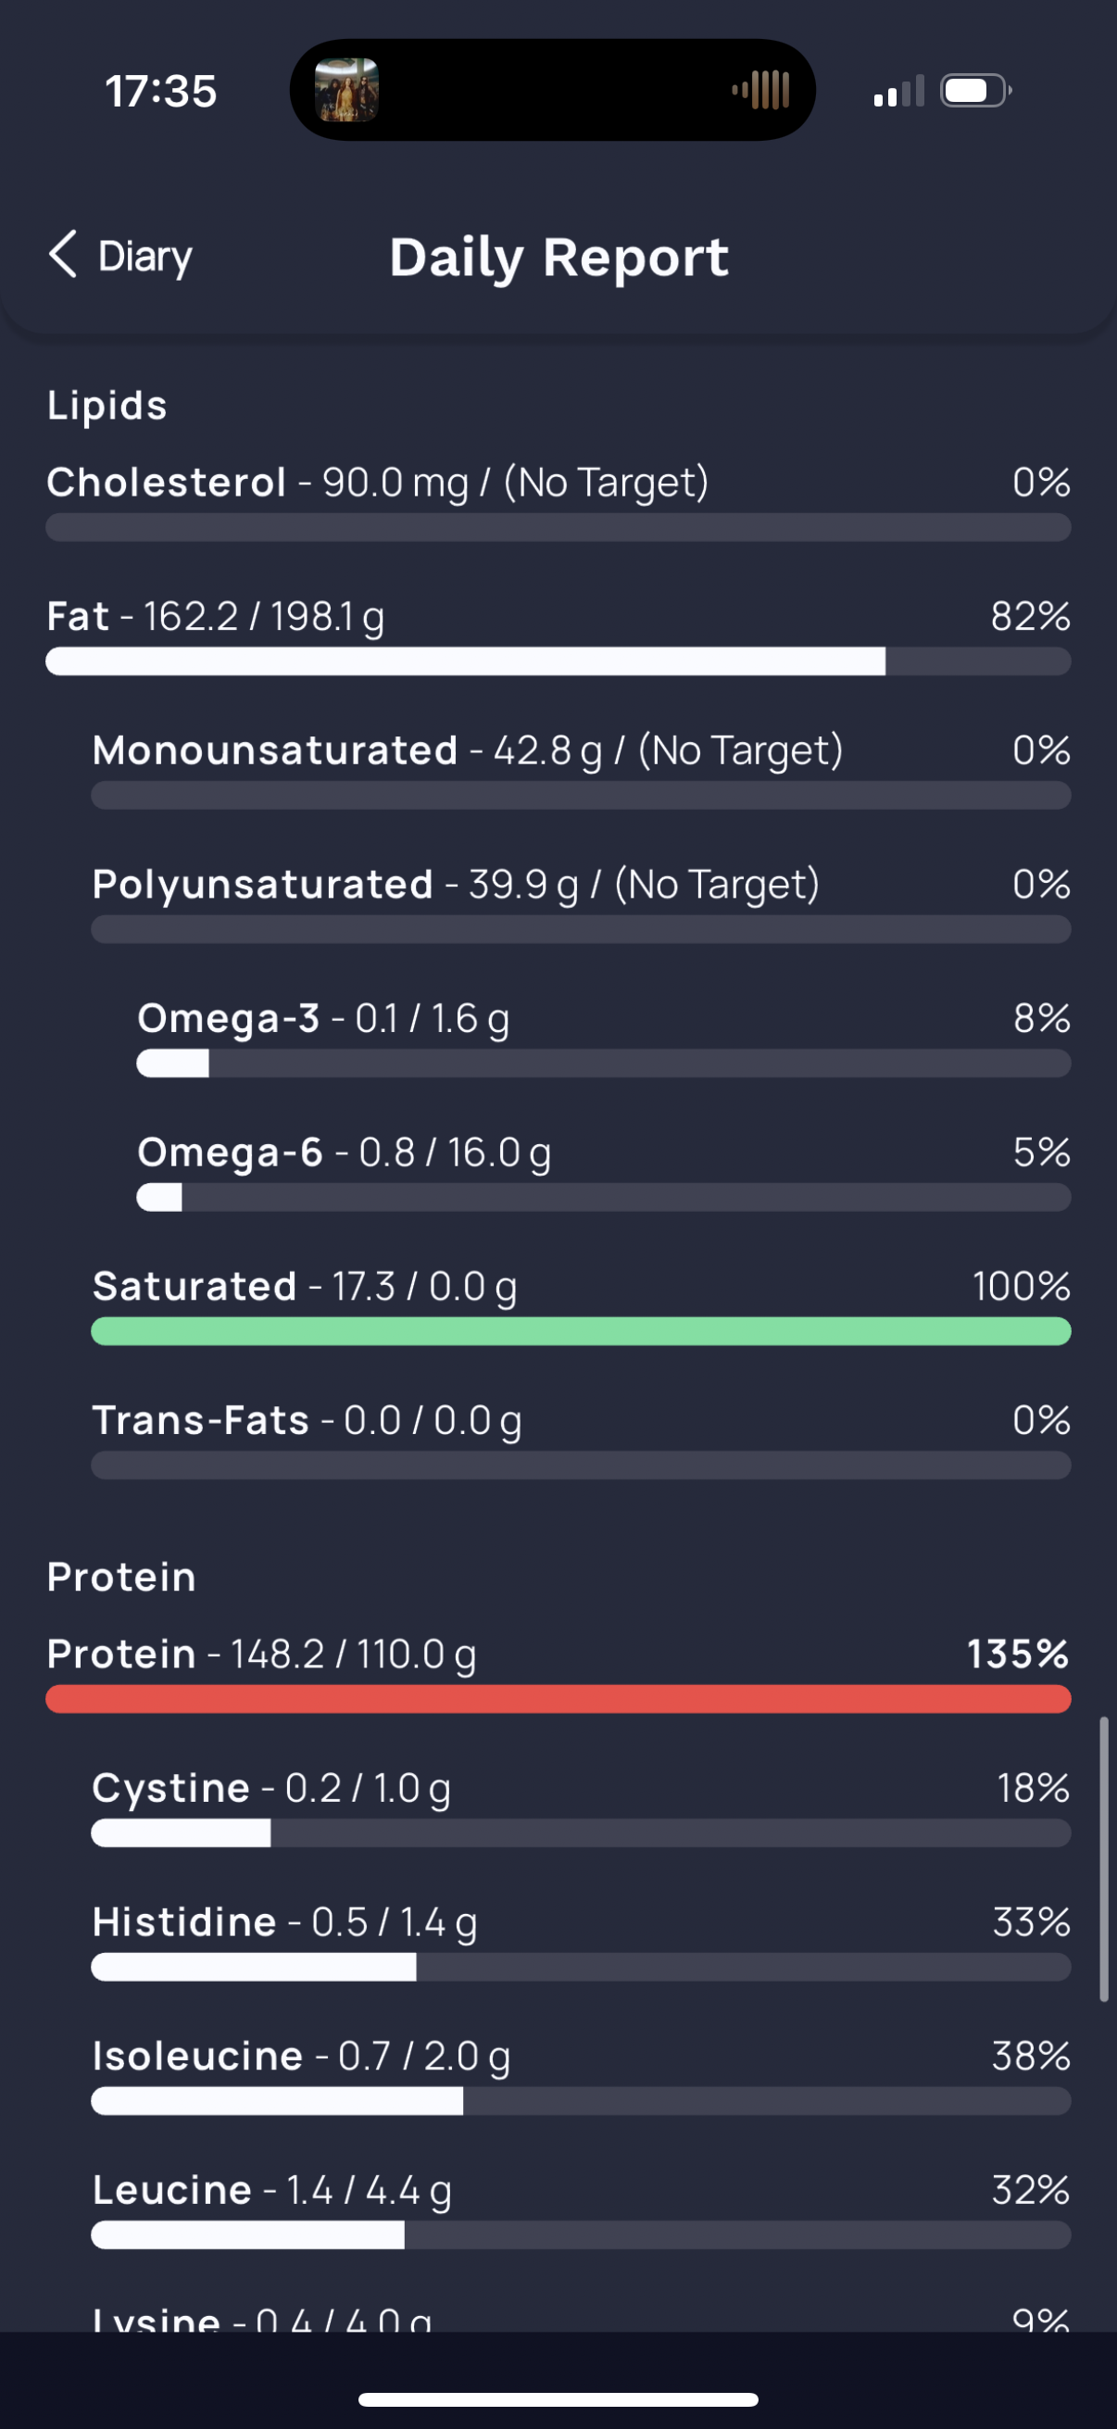Viewport: 1117px width, 2429px height.
Task: Tap the audio waveform indicator icon
Action: pyautogui.click(x=760, y=91)
